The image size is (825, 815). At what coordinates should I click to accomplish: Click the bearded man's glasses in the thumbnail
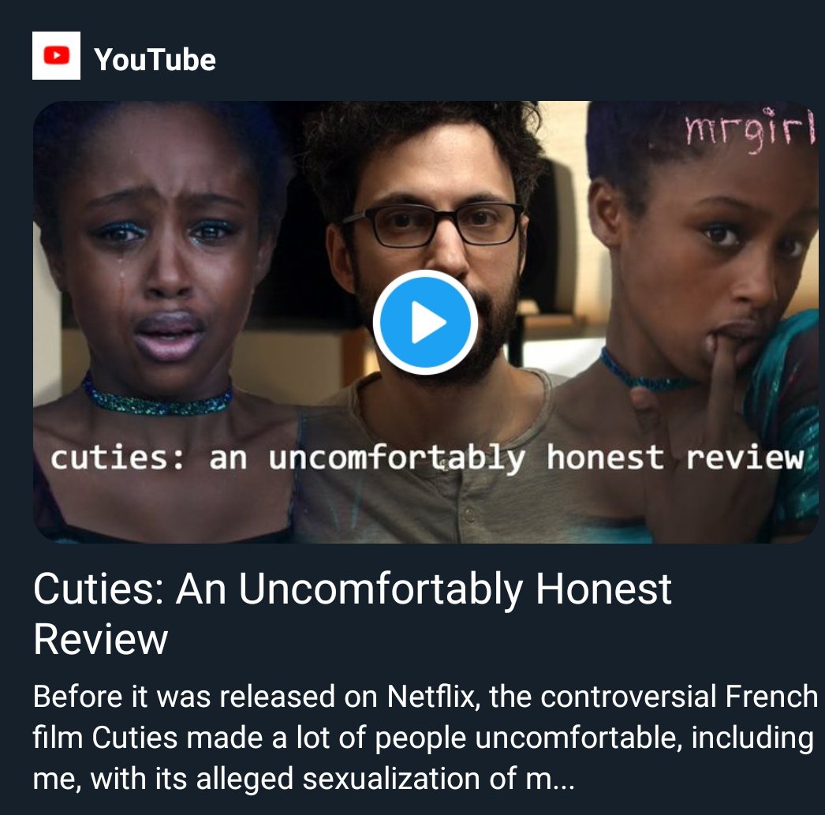(434, 224)
